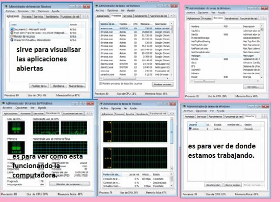Open Ventanas menu in the Aplicaciones window
Image resolution: width=280 pixels, height=202 pixels.
(x=43, y=11)
